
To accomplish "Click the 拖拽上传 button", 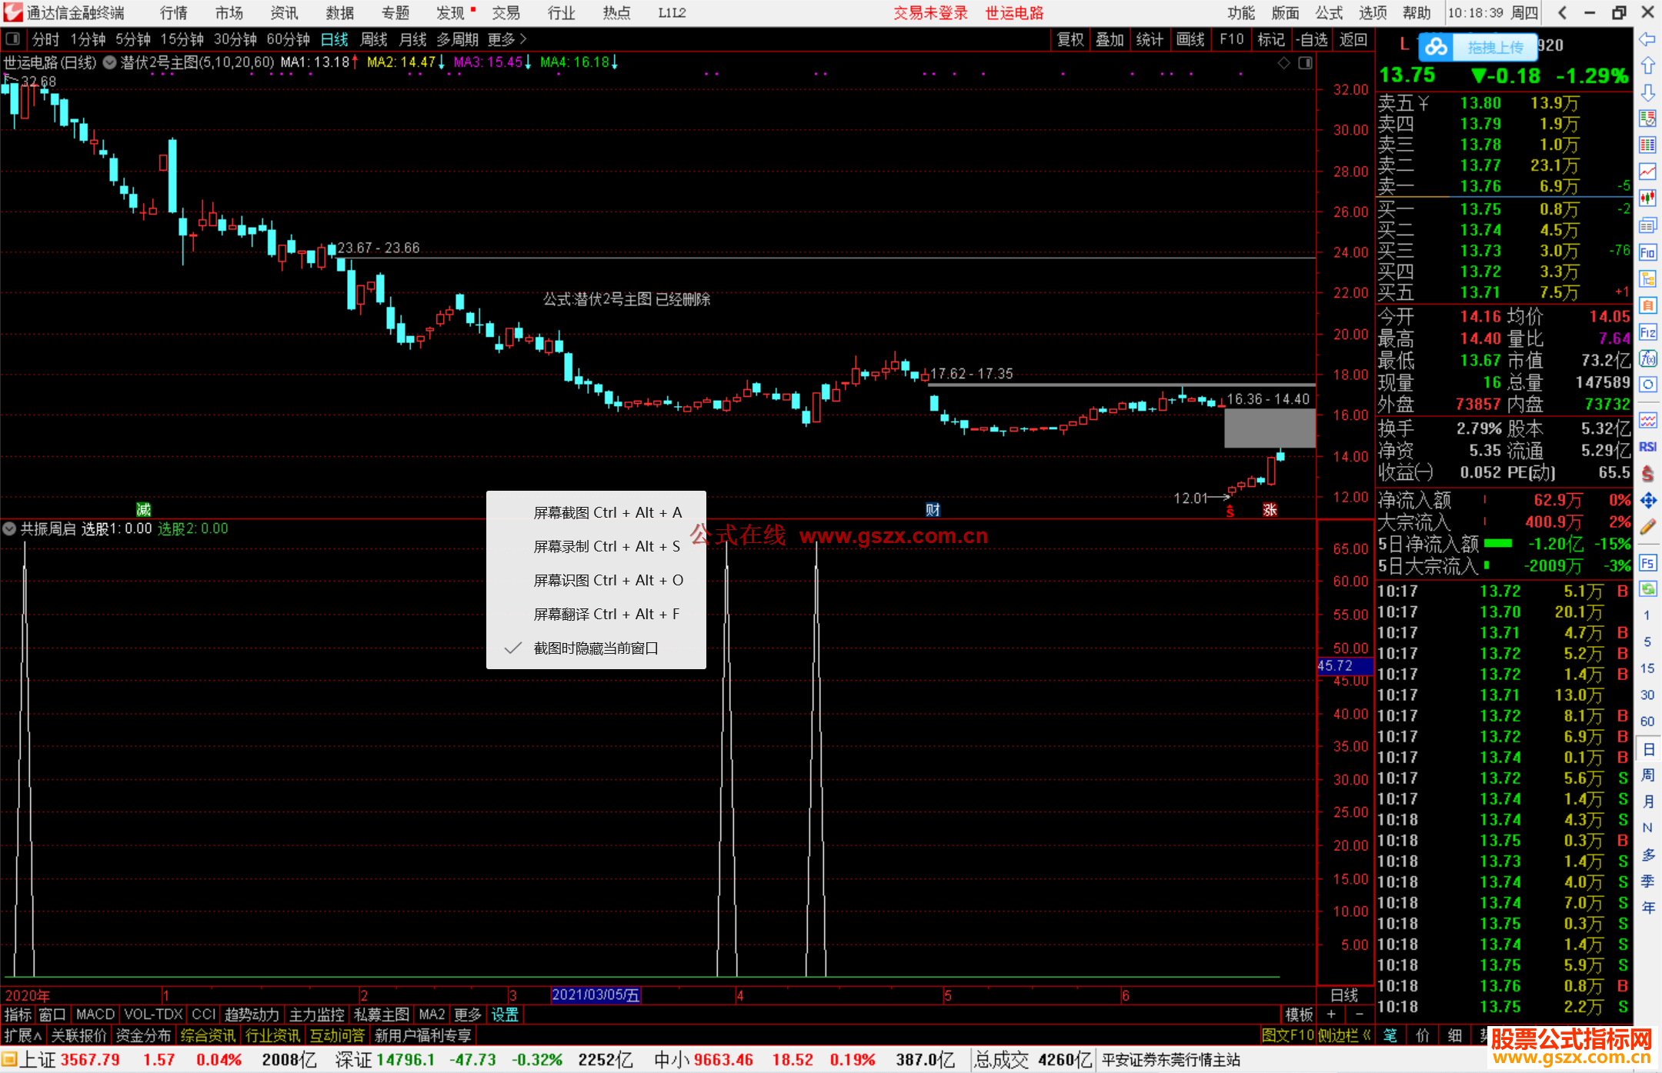I will 1495,47.
